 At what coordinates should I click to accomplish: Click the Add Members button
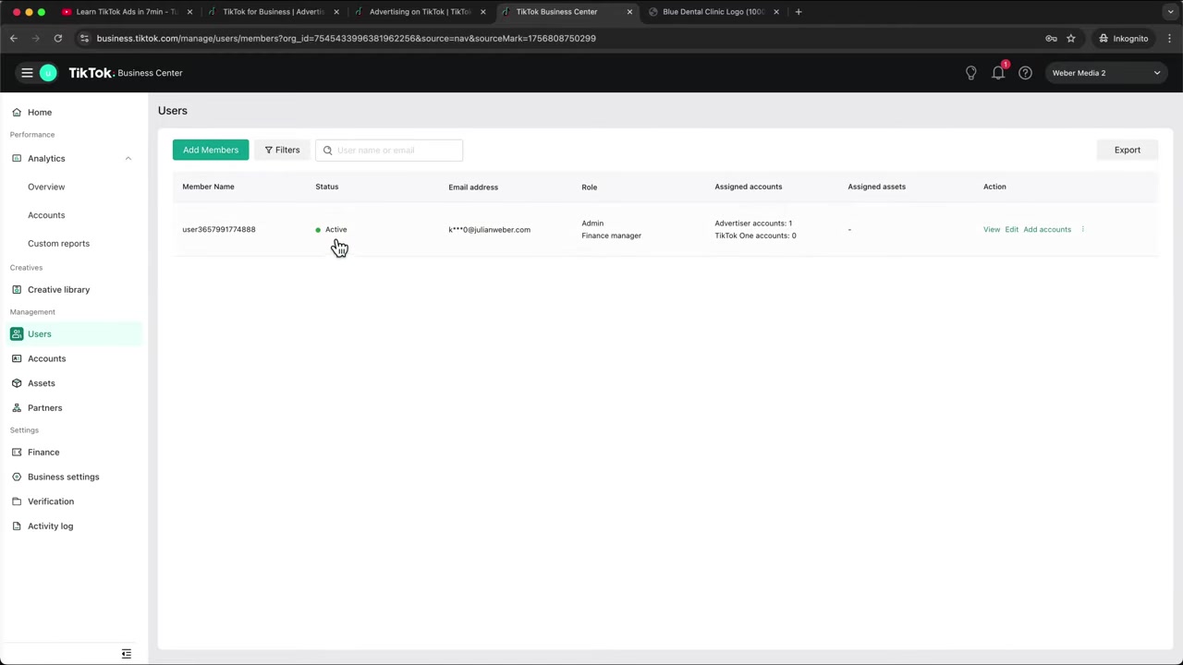pyautogui.click(x=211, y=150)
